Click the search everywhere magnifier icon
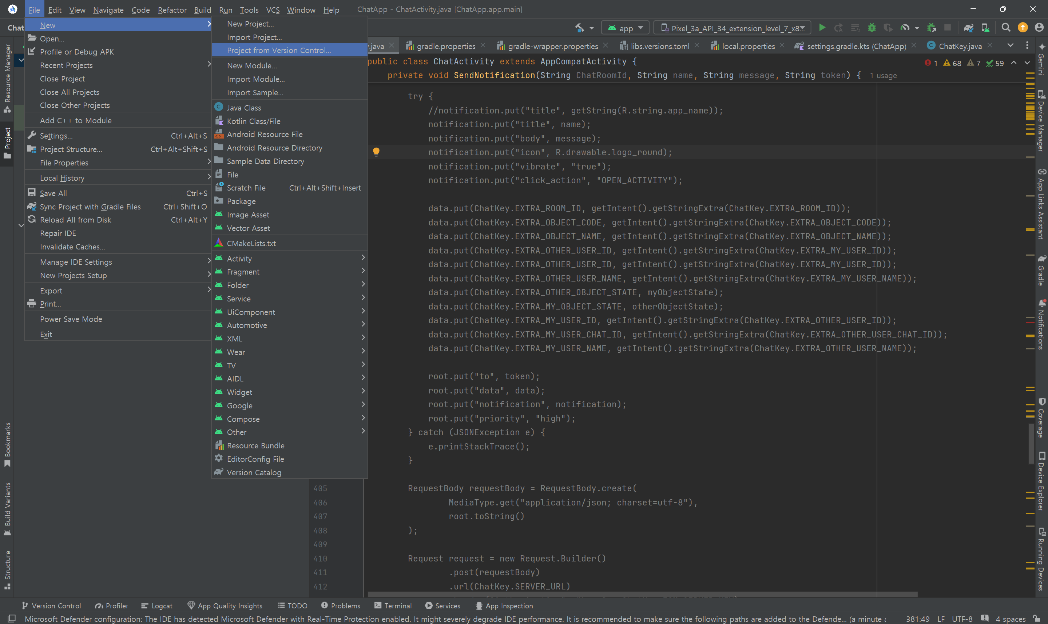The image size is (1048, 624). pyautogui.click(x=1006, y=28)
